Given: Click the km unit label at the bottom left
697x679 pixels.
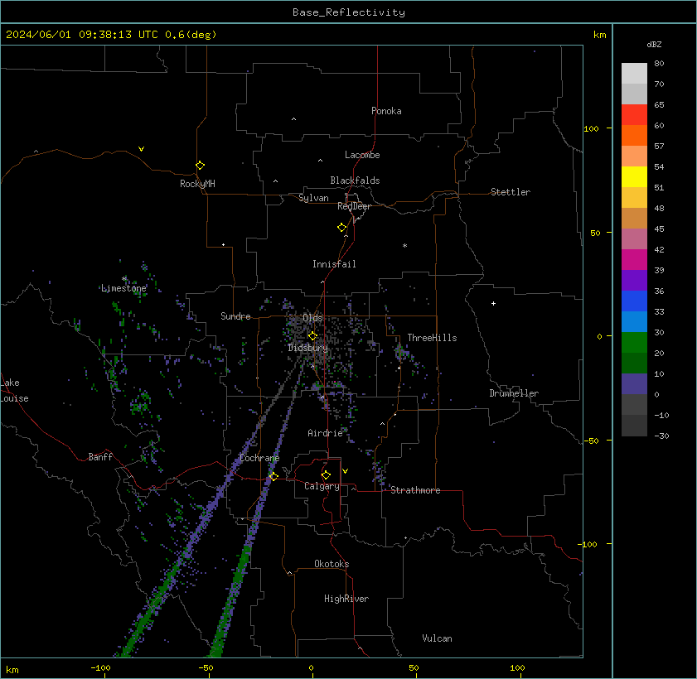Looking at the screenshot, I should pyautogui.click(x=12, y=670).
